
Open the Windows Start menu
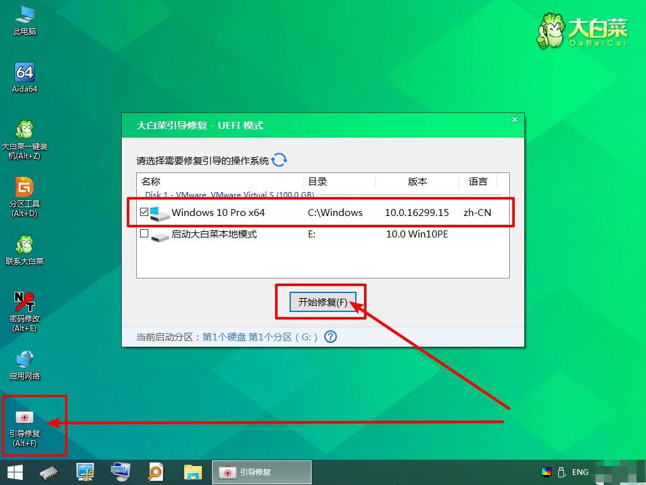point(14,472)
